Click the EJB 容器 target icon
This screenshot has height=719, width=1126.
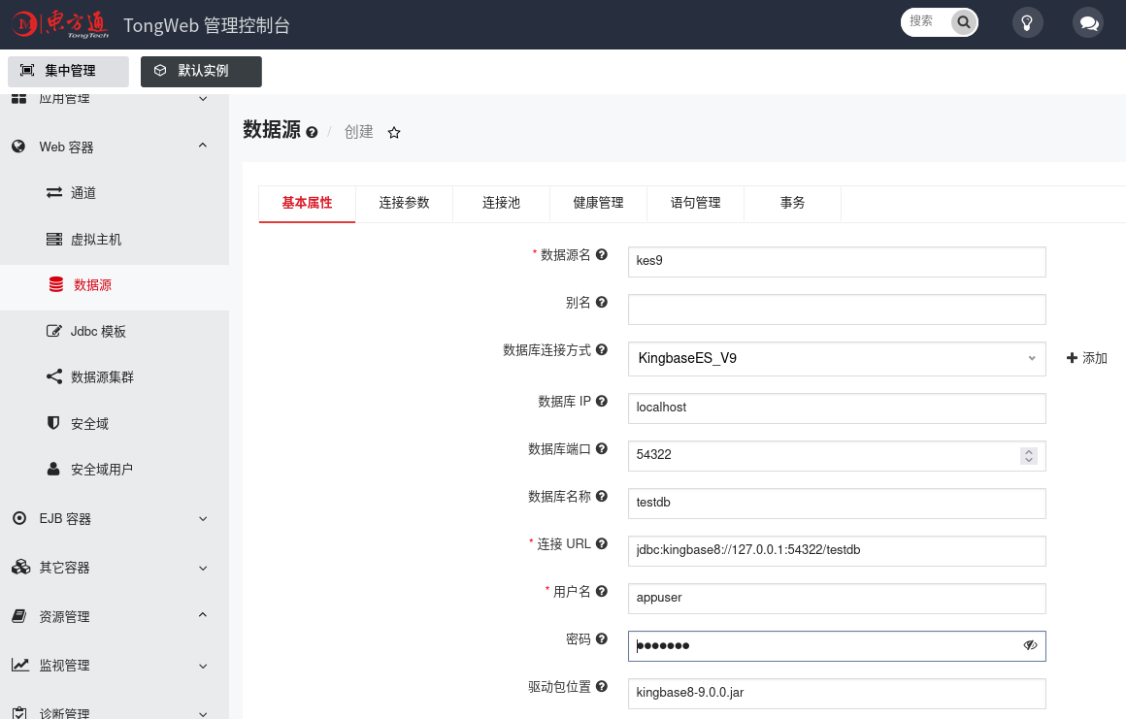pyautogui.click(x=19, y=518)
